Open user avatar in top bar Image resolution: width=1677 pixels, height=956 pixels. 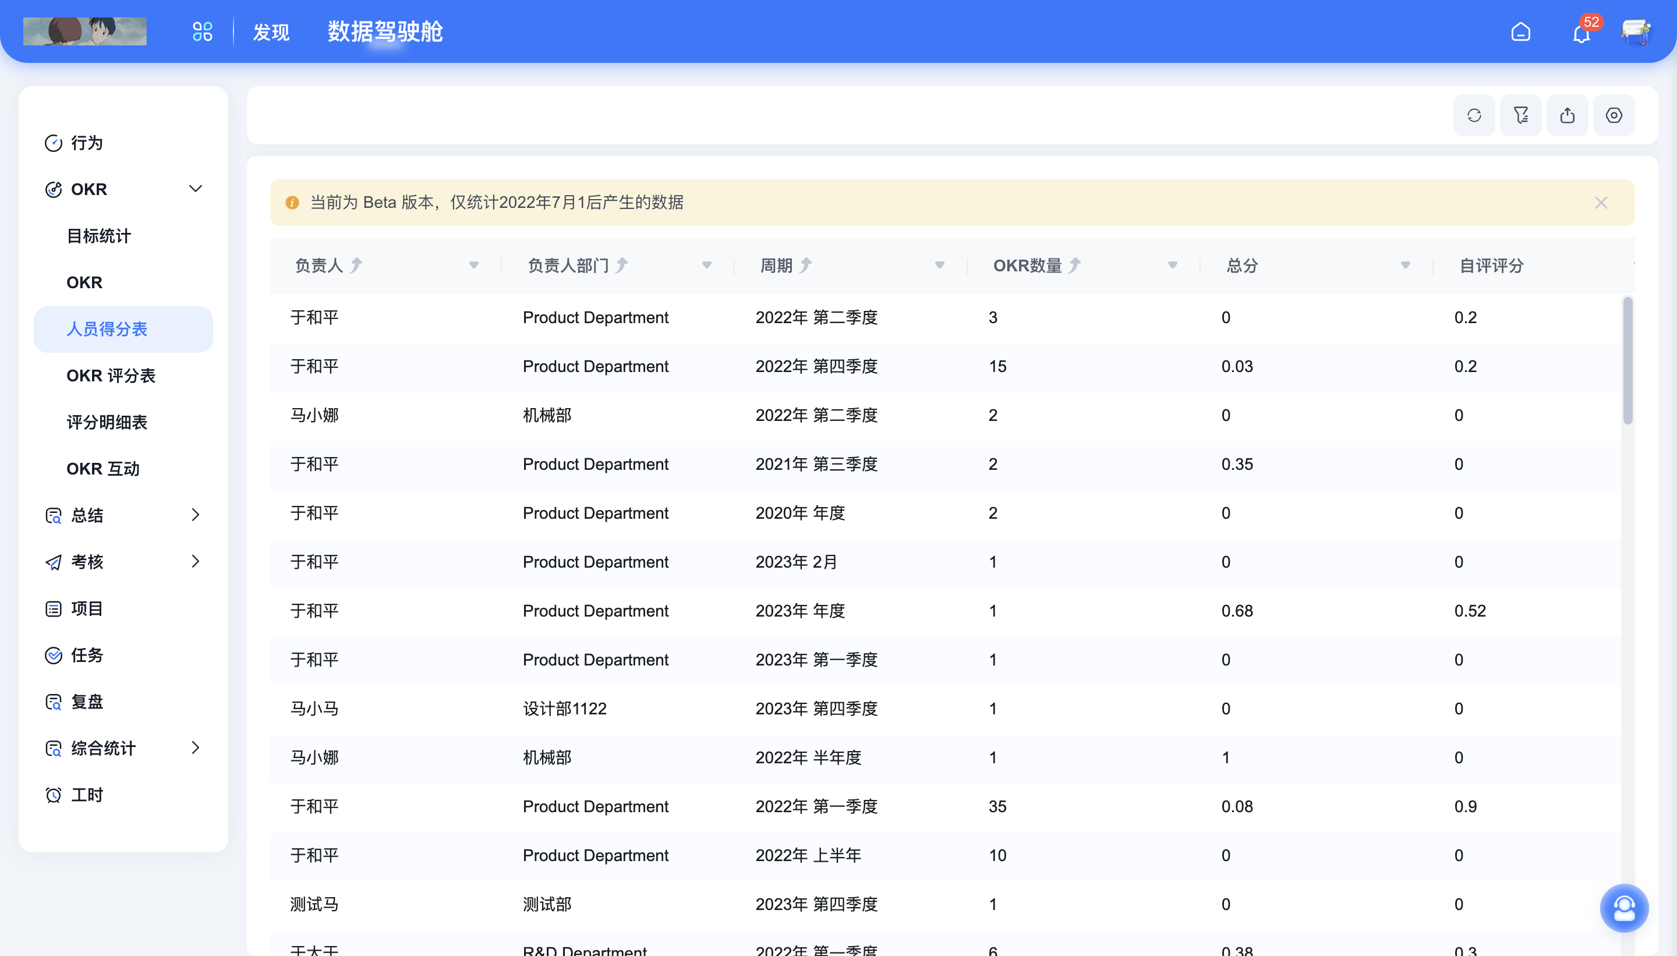[1636, 31]
